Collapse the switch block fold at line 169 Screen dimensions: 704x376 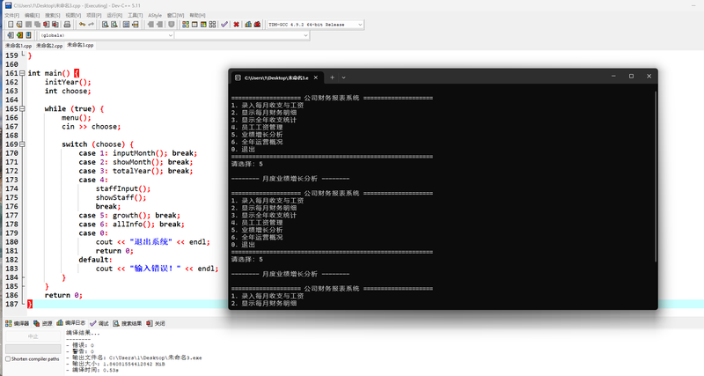[x=23, y=144]
